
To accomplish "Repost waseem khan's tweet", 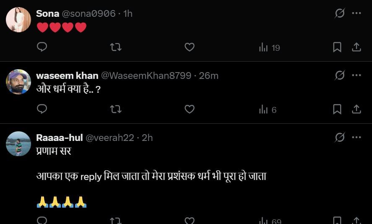I will (116, 109).
